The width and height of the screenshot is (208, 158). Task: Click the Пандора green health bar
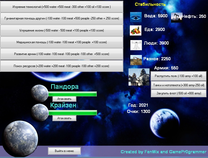point(73,94)
